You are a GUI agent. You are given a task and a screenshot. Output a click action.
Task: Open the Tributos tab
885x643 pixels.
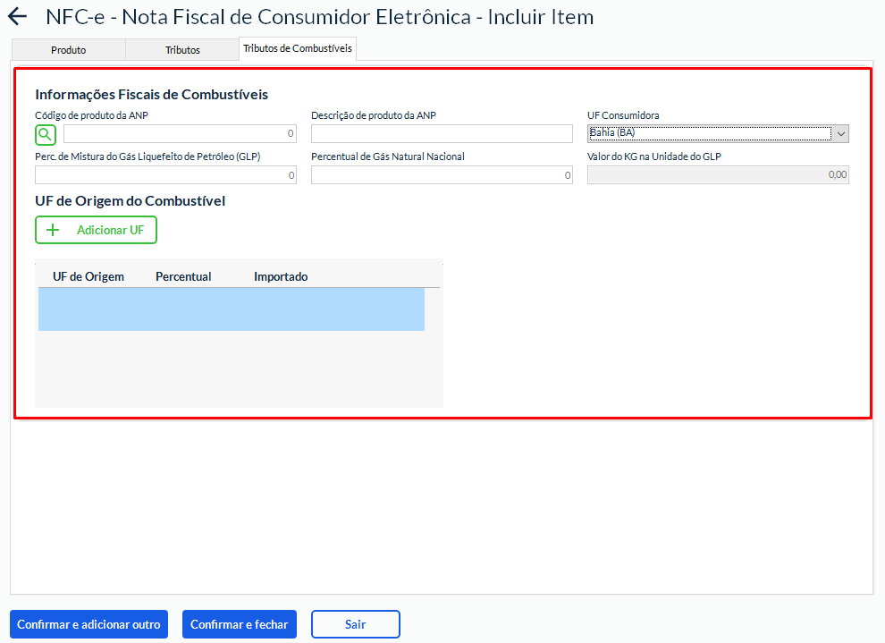pos(182,50)
